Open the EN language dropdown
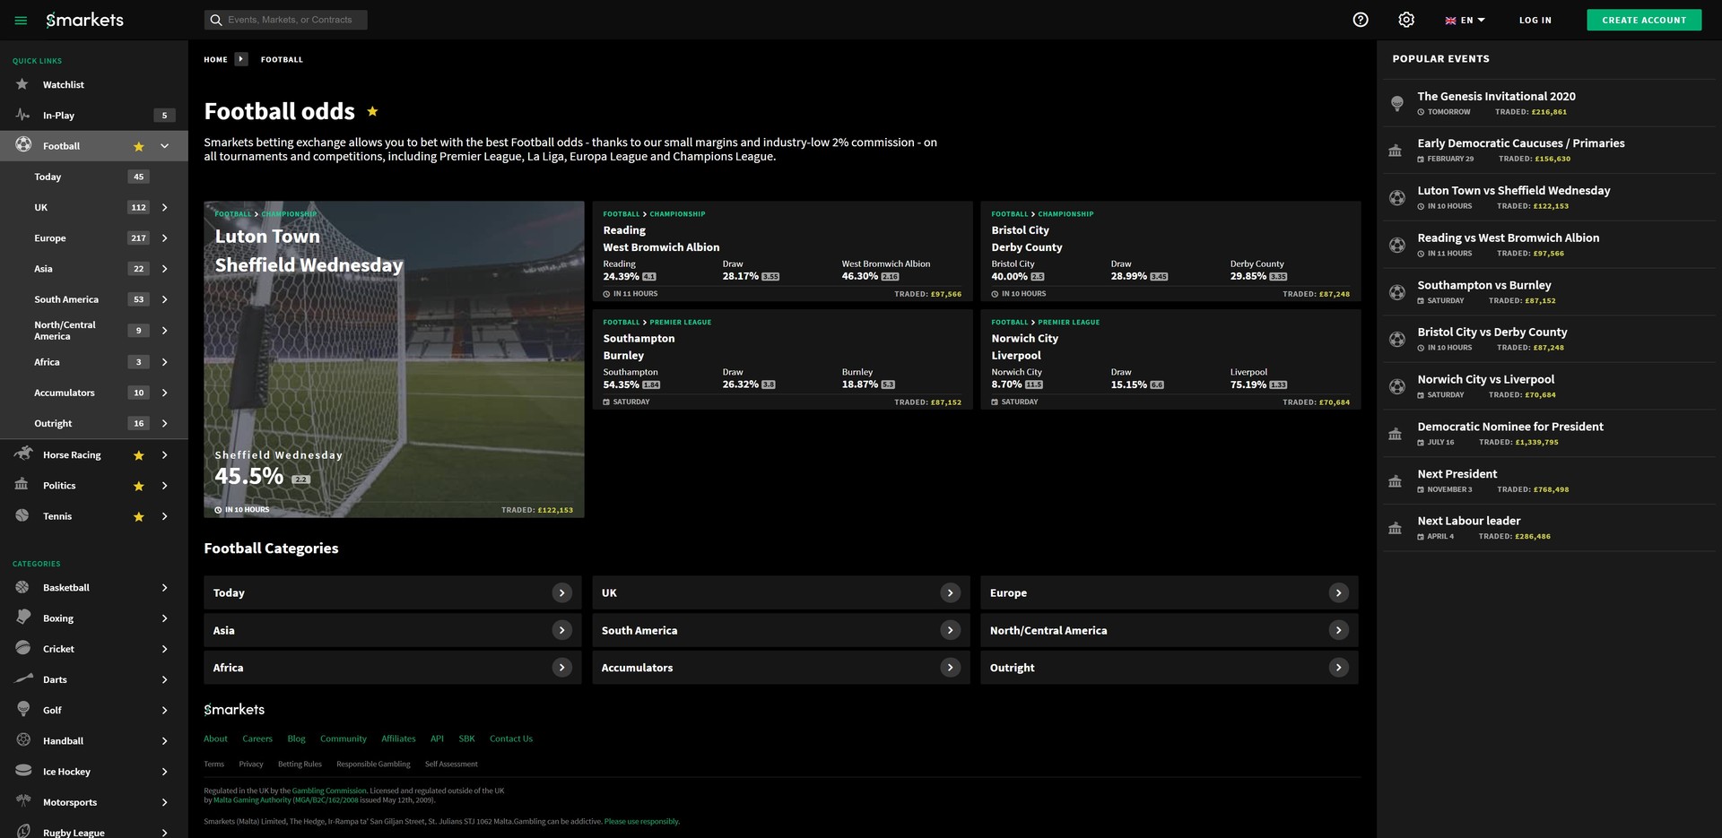1722x838 pixels. [x=1465, y=20]
